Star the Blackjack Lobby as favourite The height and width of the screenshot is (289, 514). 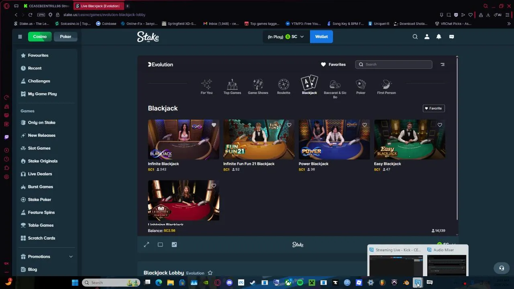(210, 273)
